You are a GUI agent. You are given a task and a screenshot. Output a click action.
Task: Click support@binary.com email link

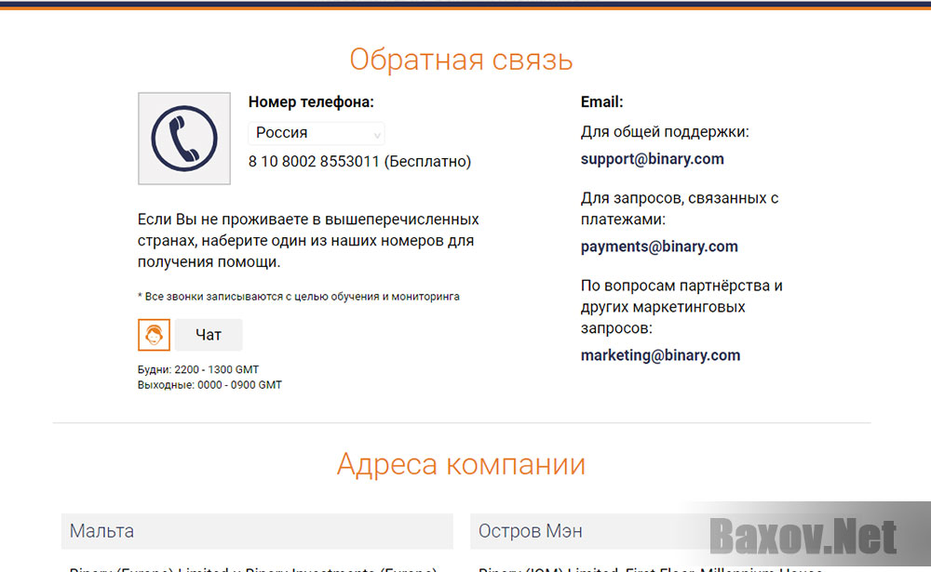(652, 159)
